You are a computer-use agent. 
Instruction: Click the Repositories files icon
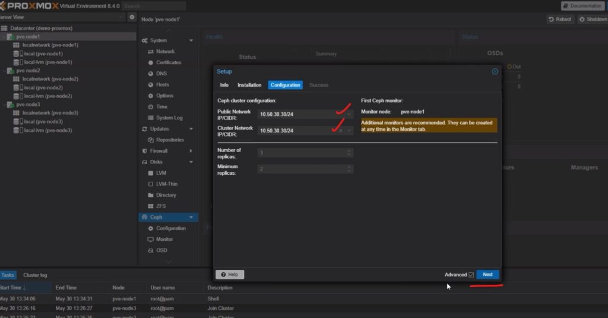tap(150, 140)
